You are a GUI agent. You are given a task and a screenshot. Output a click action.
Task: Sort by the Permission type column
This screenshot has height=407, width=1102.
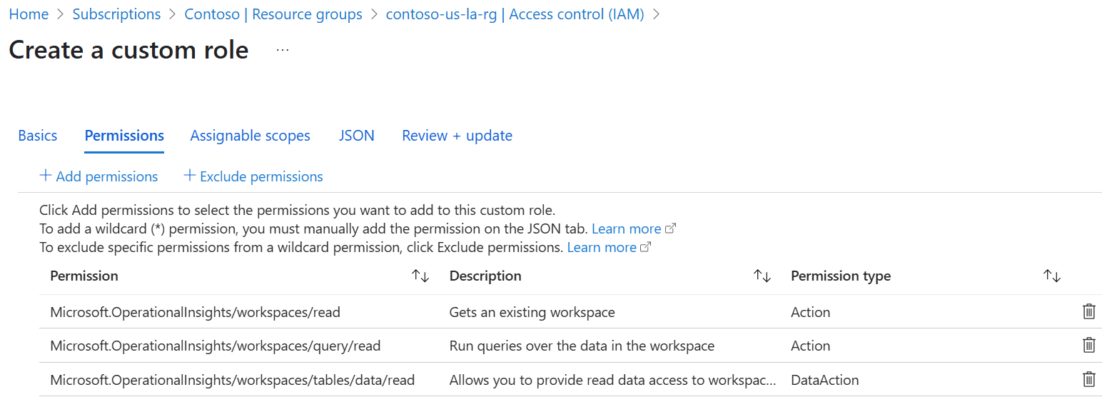pyautogui.click(x=1052, y=276)
